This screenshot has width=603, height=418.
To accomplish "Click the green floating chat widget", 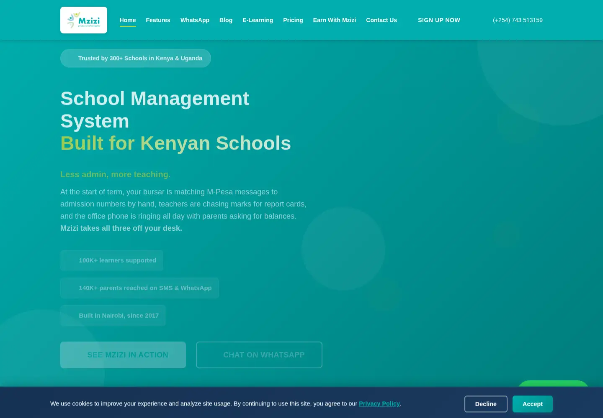I will [554, 384].
